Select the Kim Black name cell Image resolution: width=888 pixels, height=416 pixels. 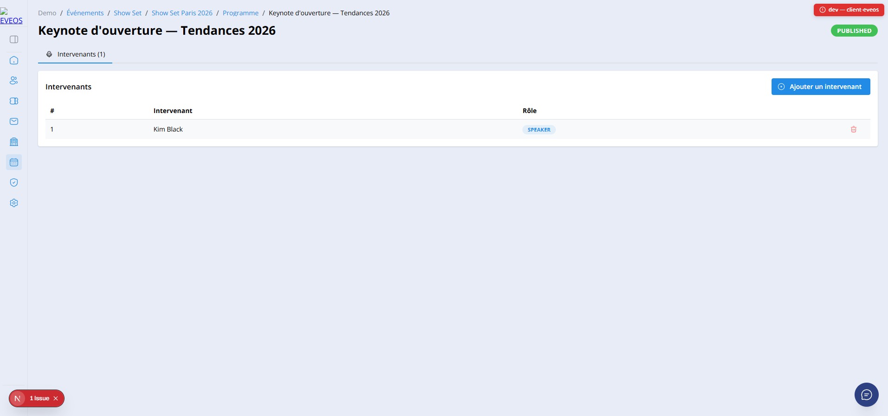click(x=168, y=129)
